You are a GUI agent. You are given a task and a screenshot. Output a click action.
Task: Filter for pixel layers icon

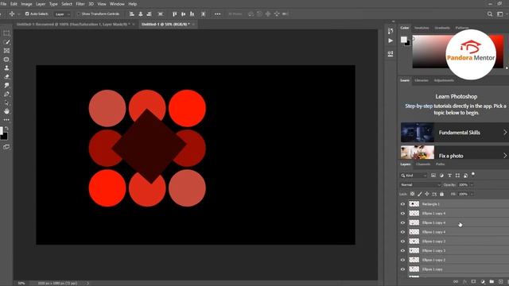433,176
